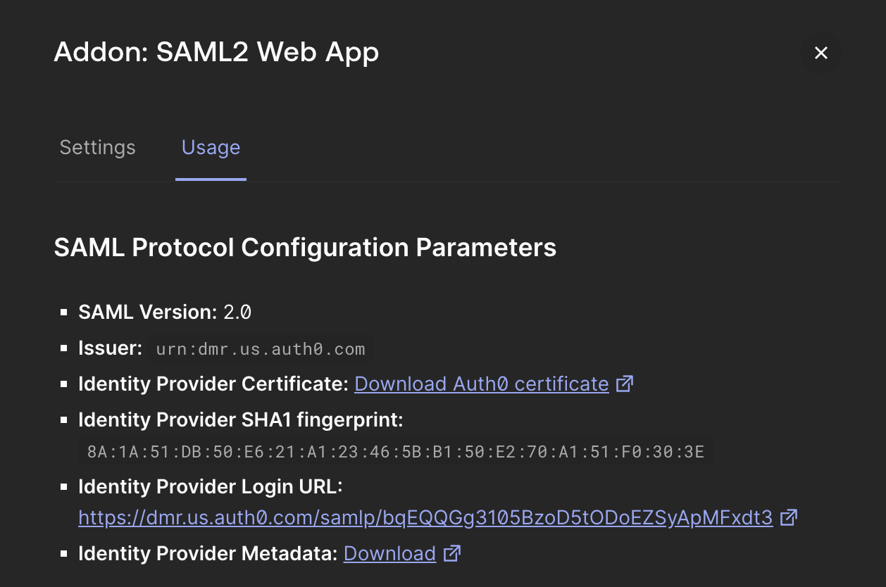
Task: Click the bullet marker next to Identity Provider Login URL
Action: pyautogui.click(x=62, y=486)
